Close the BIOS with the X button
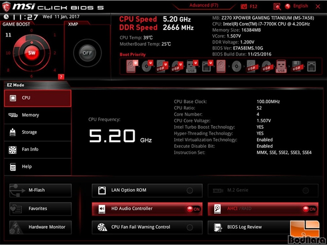Screen dimensions: 327x245 point(318,7)
